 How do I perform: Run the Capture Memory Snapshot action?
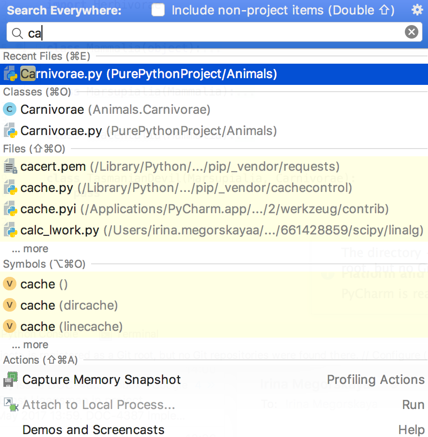(102, 380)
